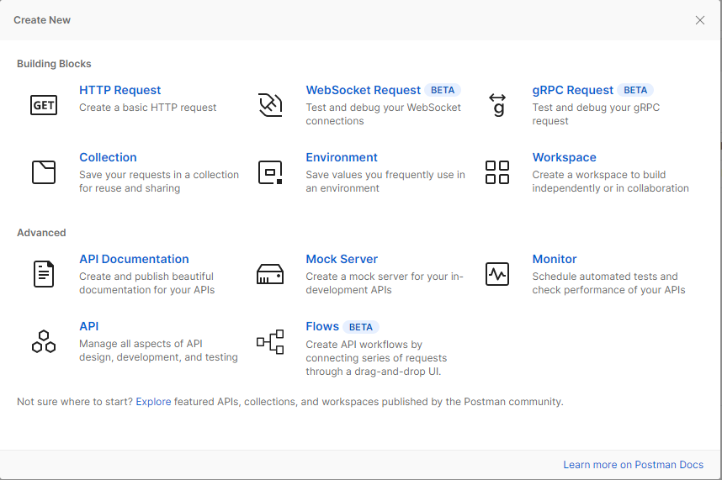
Task: Select the WebSocket Request plug icon
Action: click(270, 105)
